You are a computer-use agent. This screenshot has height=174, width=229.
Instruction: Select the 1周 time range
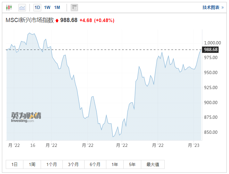tap(32, 164)
